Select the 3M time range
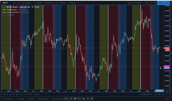Viewport: 172px width, 101px height. coord(13,94)
